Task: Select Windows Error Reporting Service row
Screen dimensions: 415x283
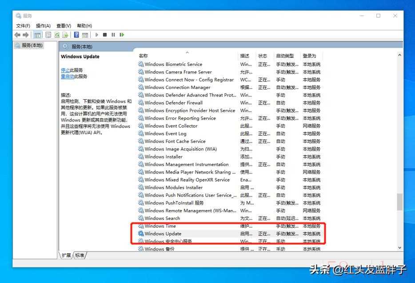Action: 229,118
